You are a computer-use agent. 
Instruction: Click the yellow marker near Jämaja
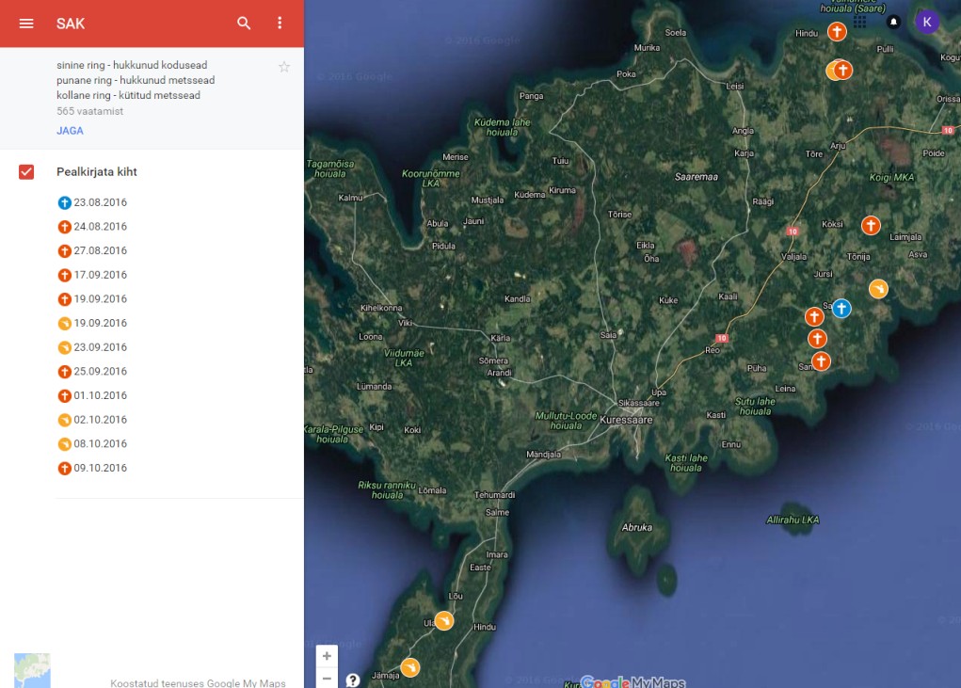(x=410, y=667)
